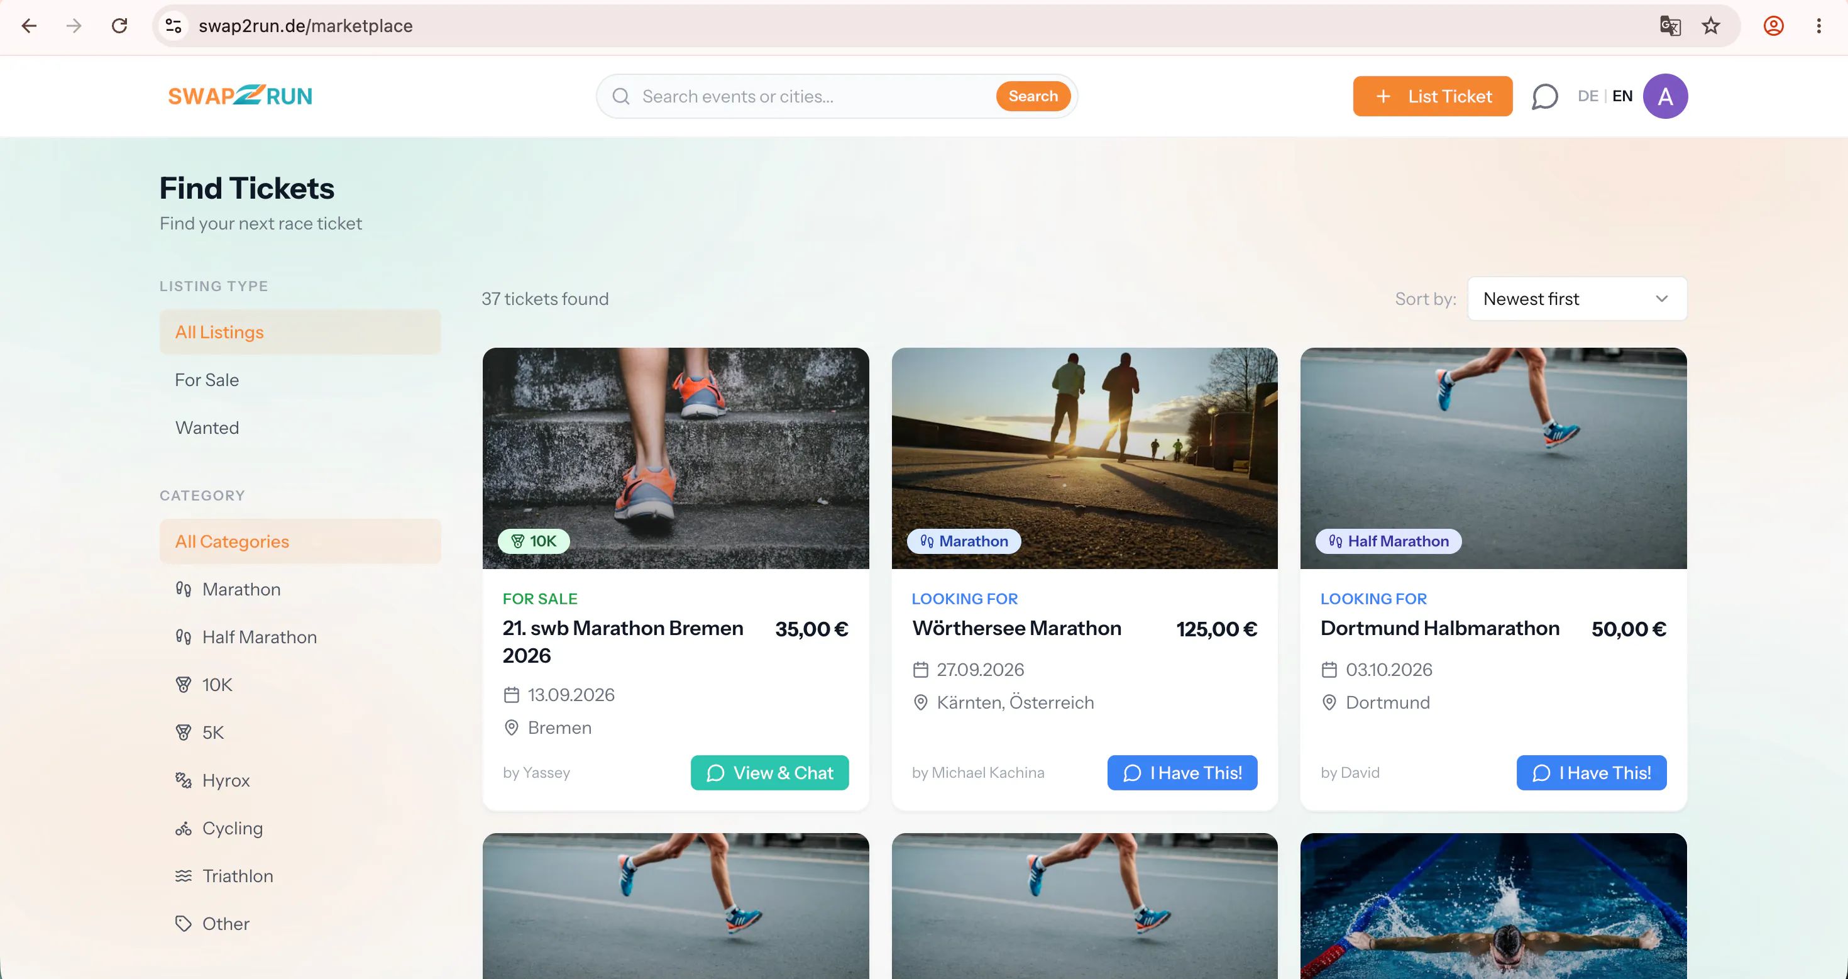
Task: Click the List Ticket button
Action: [1432, 96]
